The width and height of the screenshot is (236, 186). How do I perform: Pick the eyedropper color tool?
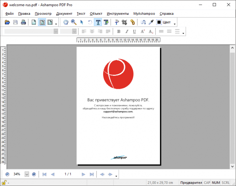tap(151, 23)
